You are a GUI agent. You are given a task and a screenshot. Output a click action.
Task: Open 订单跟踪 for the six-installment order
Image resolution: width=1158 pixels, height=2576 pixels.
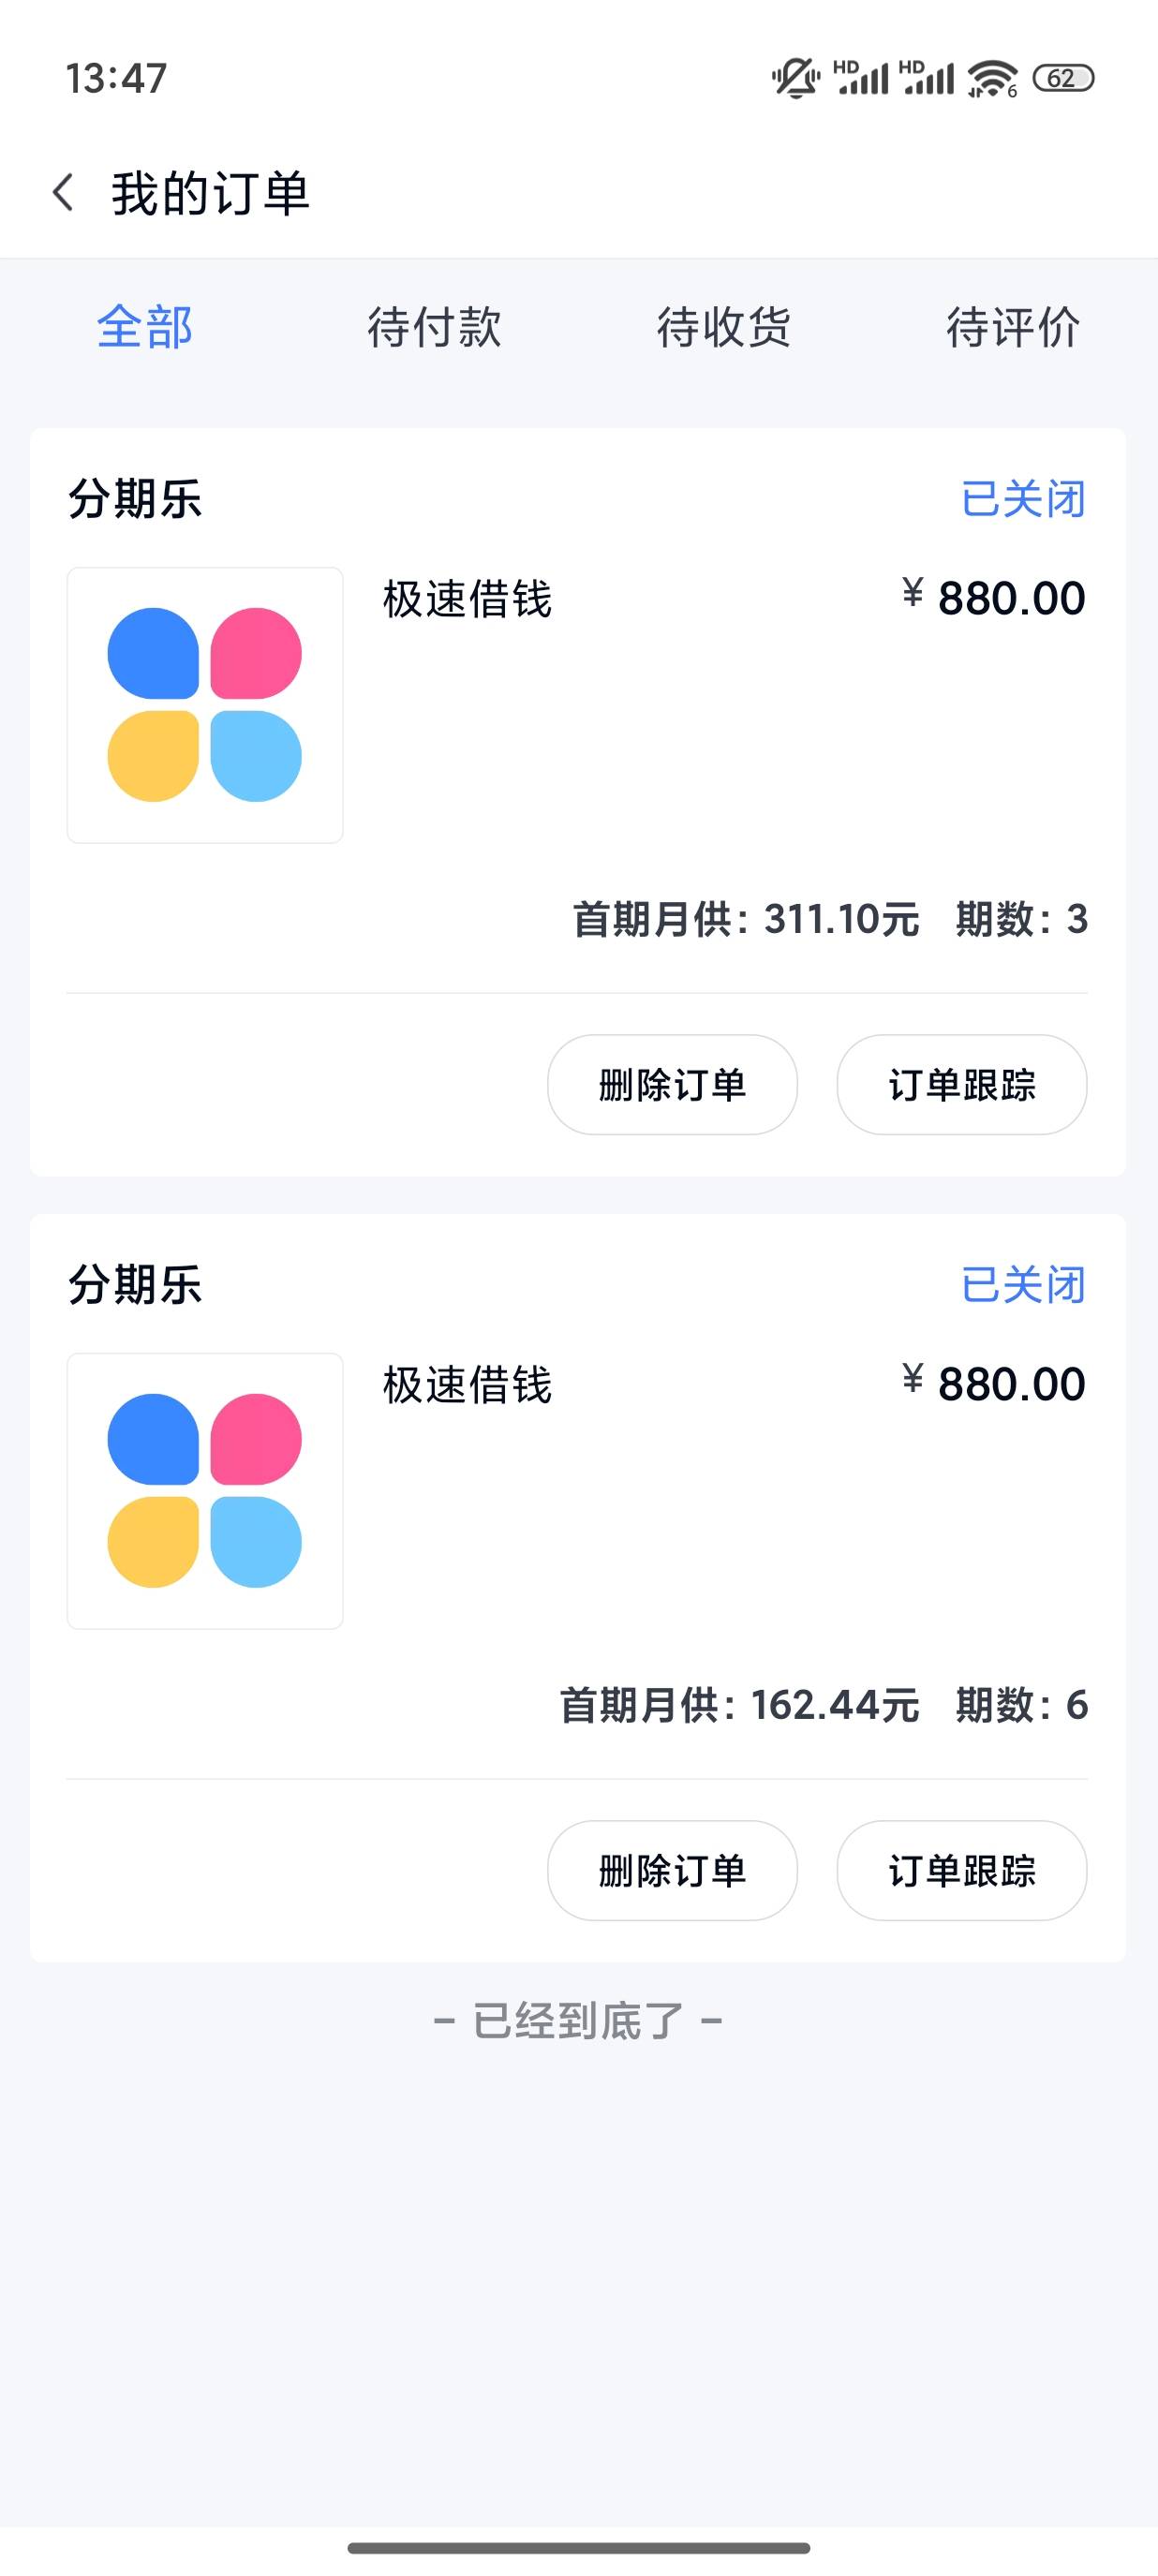tap(962, 1871)
